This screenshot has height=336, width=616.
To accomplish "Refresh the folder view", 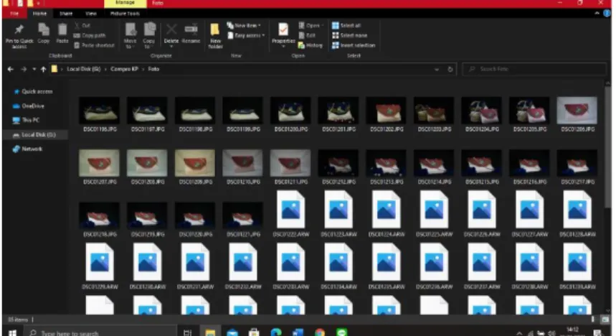I will point(450,69).
